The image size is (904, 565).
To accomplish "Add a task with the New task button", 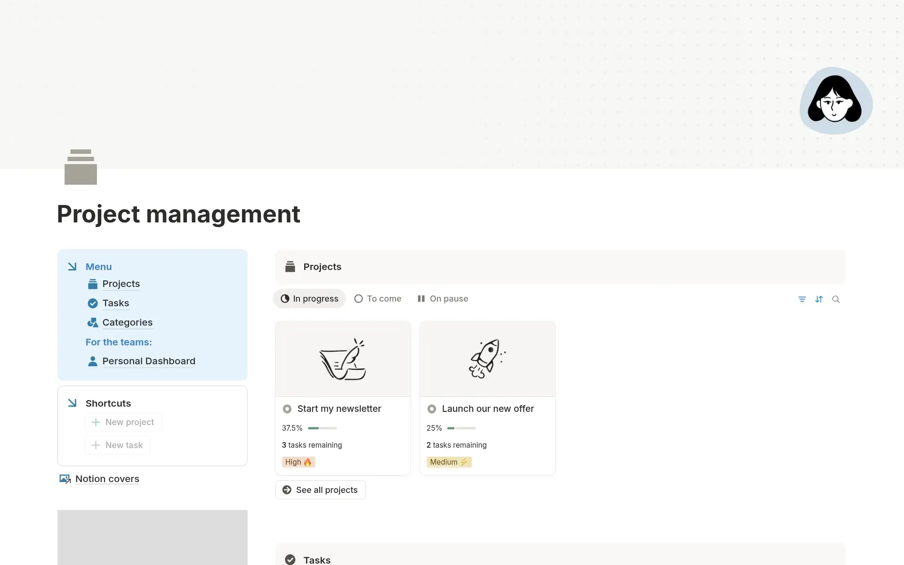I will pos(117,444).
